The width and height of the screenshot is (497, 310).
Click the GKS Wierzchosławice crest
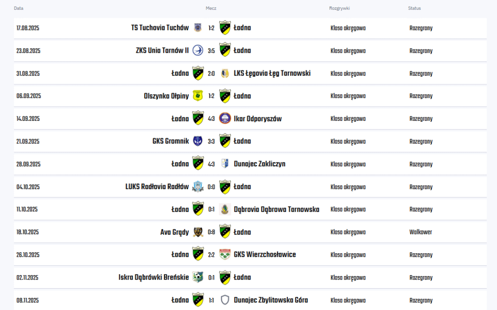pyautogui.click(x=225, y=255)
